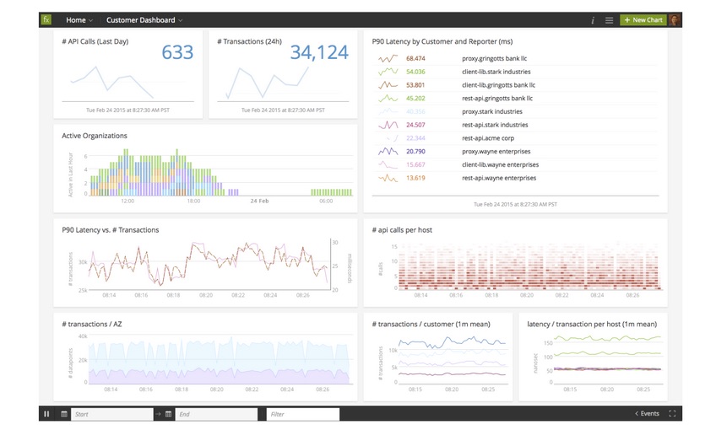Click sparkline next to 53.801
716x435 pixels.
coord(388,85)
